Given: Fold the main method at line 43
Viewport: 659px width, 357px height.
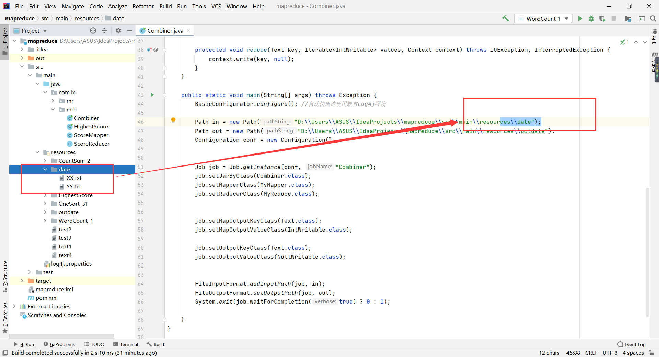Looking at the screenshot, I should [164, 95].
